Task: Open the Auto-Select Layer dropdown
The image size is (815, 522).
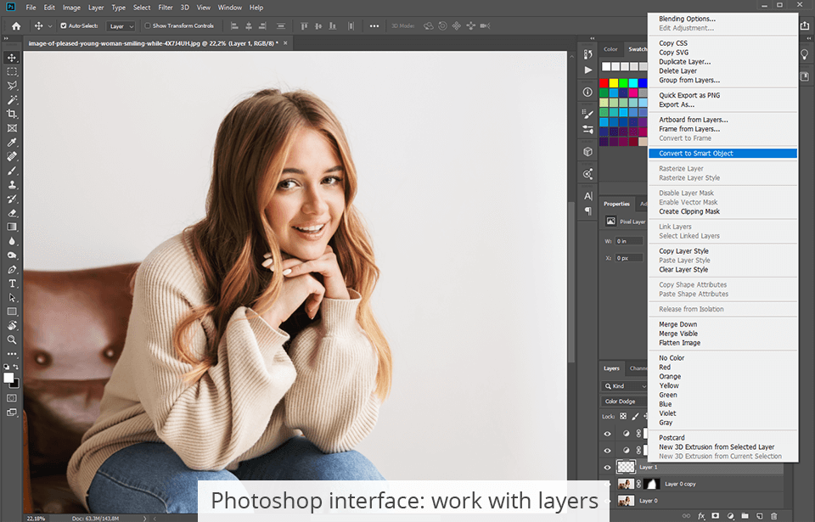Action: point(121,26)
